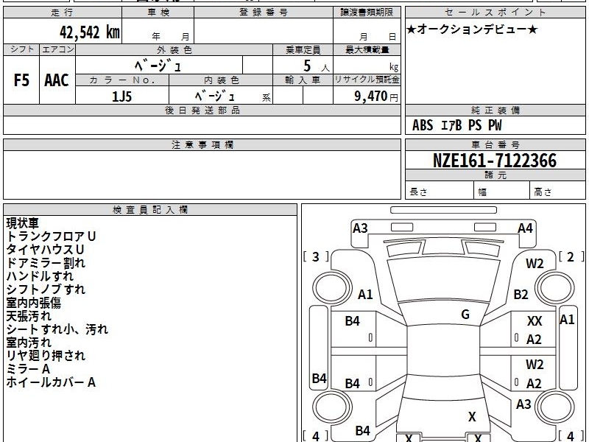Viewport: 589px width, 442px height.
Task: Click the 幅 dimension cell
Action: (x=502, y=190)
